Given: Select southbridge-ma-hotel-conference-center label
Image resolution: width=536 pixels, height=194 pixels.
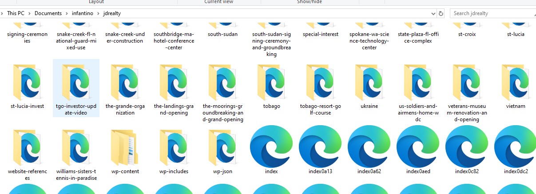Looking at the screenshot, I should pos(174,41).
